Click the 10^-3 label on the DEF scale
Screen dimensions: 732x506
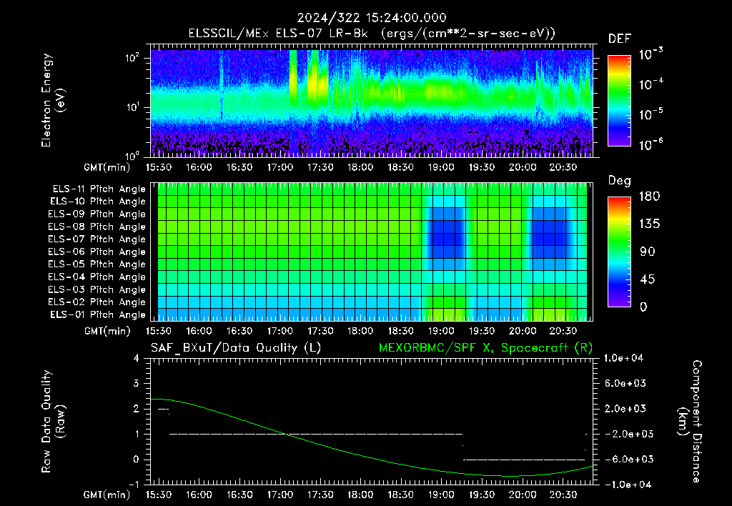pyautogui.click(x=651, y=54)
